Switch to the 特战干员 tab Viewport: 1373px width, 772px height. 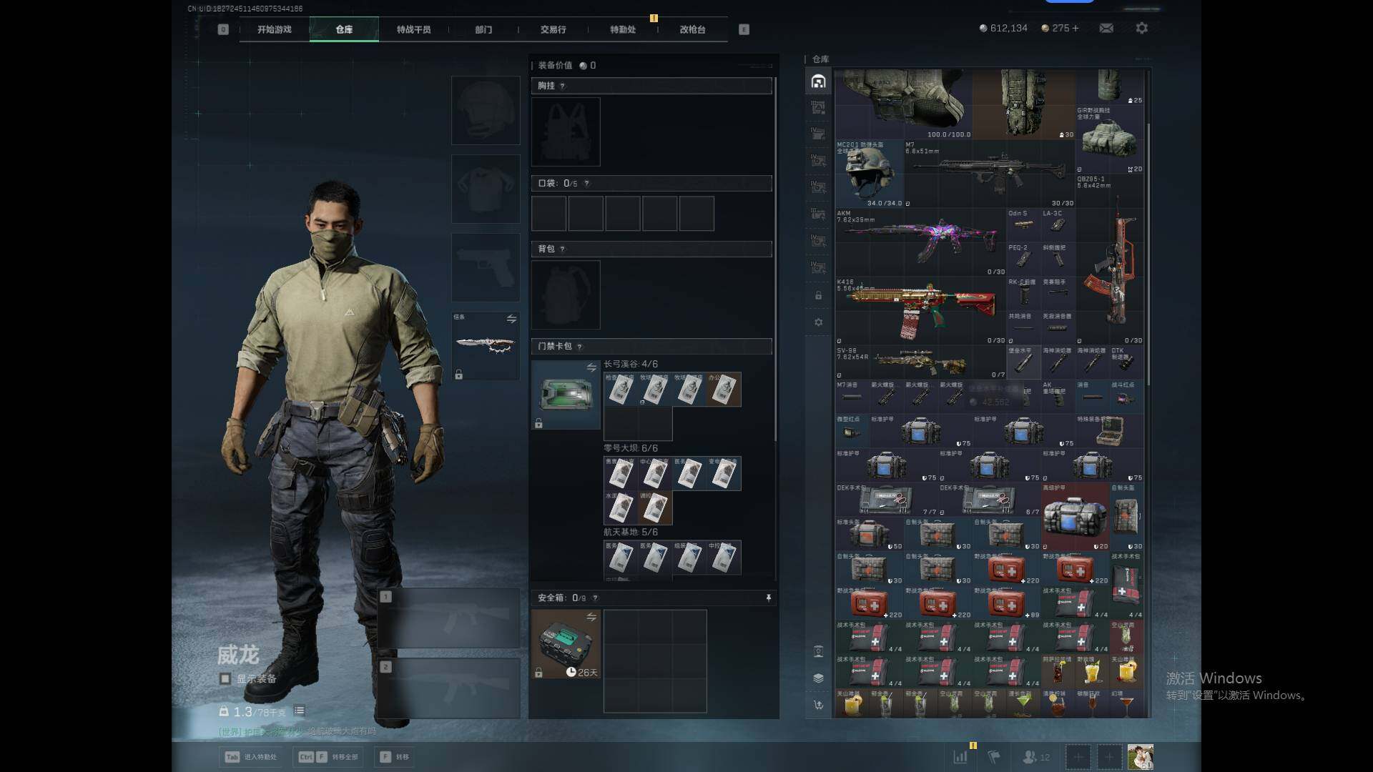tap(413, 29)
